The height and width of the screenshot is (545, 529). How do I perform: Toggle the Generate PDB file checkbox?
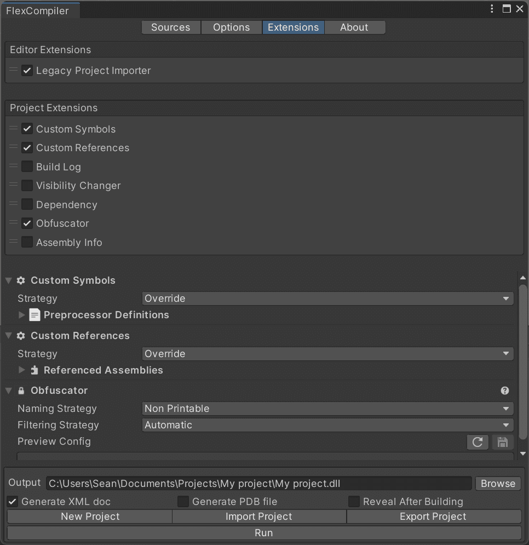pos(183,502)
